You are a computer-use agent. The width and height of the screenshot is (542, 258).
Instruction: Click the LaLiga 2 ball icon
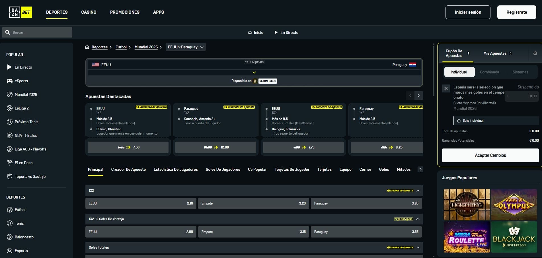point(10,108)
